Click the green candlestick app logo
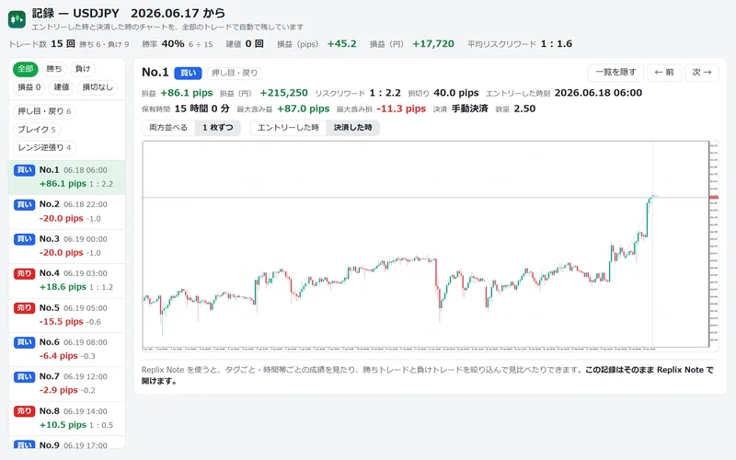The image size is (736, 460). coord(17,19)
